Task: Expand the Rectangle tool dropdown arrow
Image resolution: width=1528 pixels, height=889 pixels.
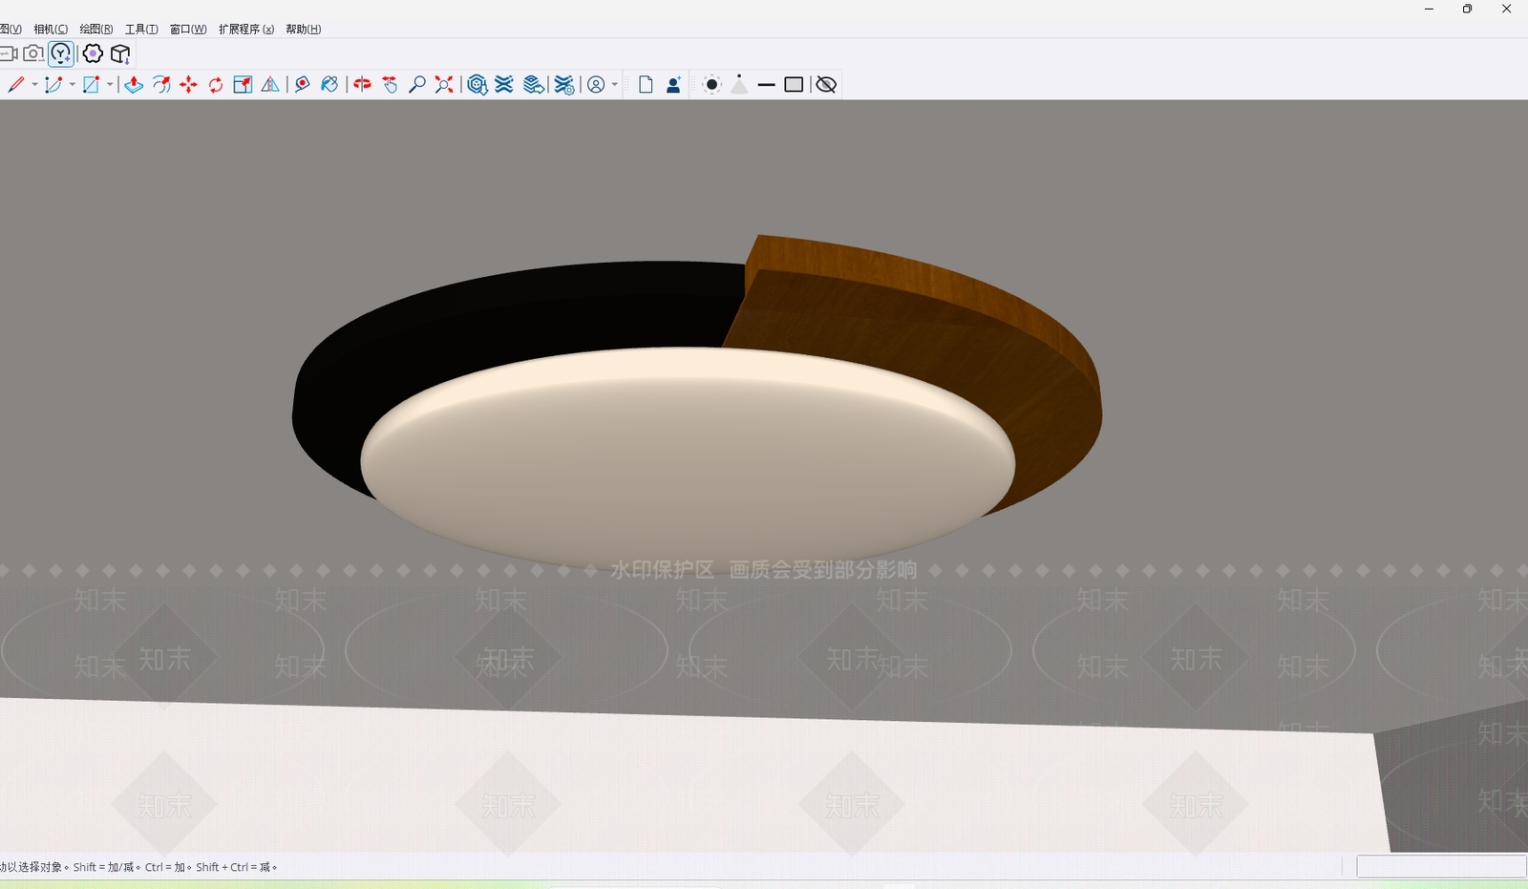Action: point(110,85)
